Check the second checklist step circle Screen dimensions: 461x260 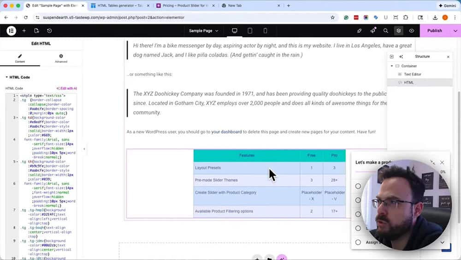tap(358, 200)
